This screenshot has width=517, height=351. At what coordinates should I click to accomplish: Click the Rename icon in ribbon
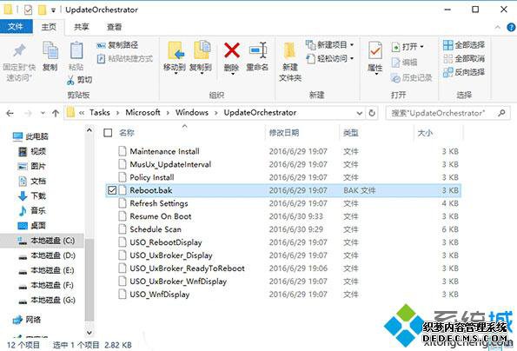pos(257,50)
